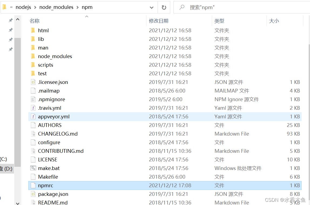
Task: Sort files by 修改日期 column
Action: [x=159, y=21]
